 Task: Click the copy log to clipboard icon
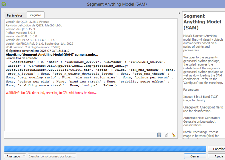point(166,135)
